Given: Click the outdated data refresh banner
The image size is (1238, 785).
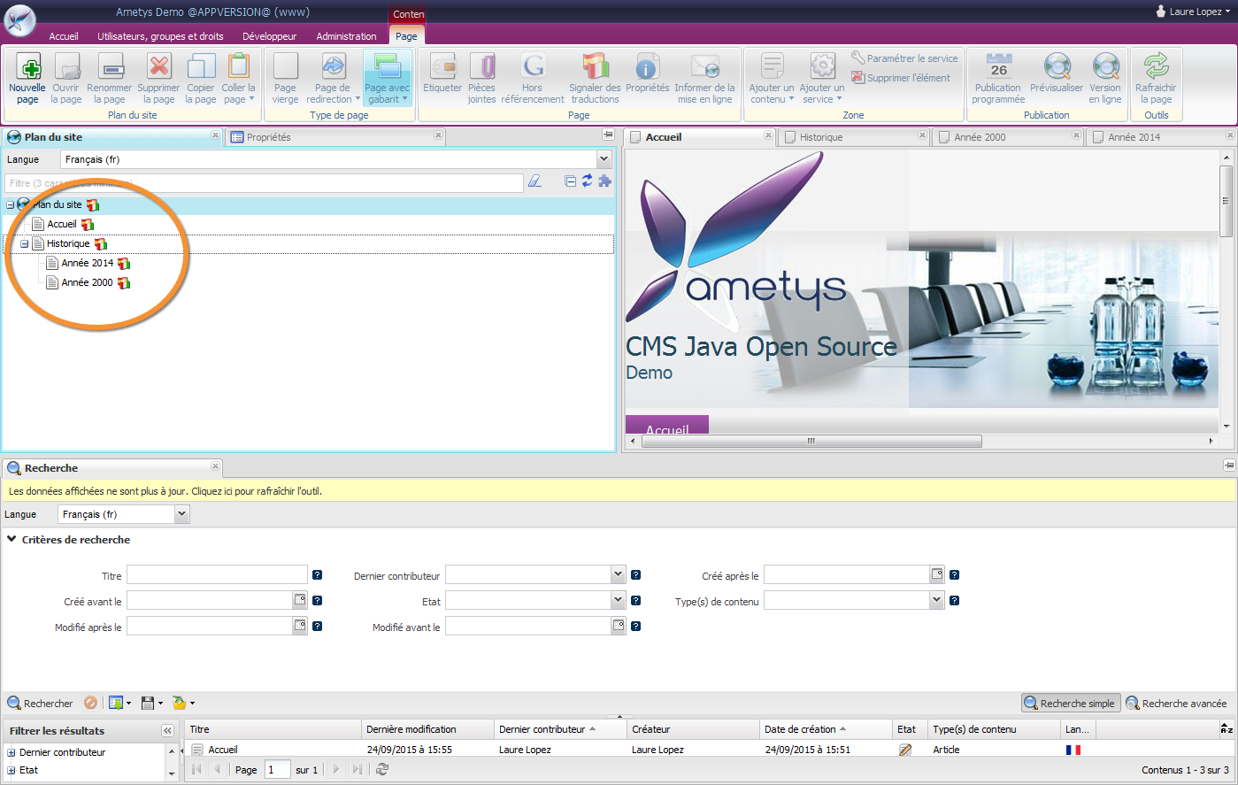Looking at the screenshot, I should 618,491.
